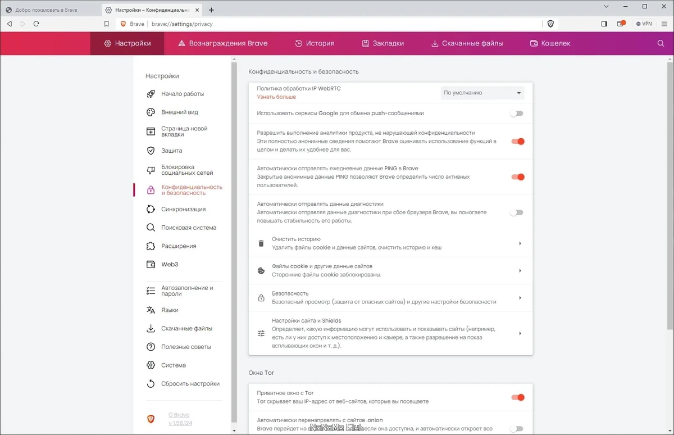Open Brave Shields lion icon in address bar
674x435 pixels.
click(x=550, y=24)
